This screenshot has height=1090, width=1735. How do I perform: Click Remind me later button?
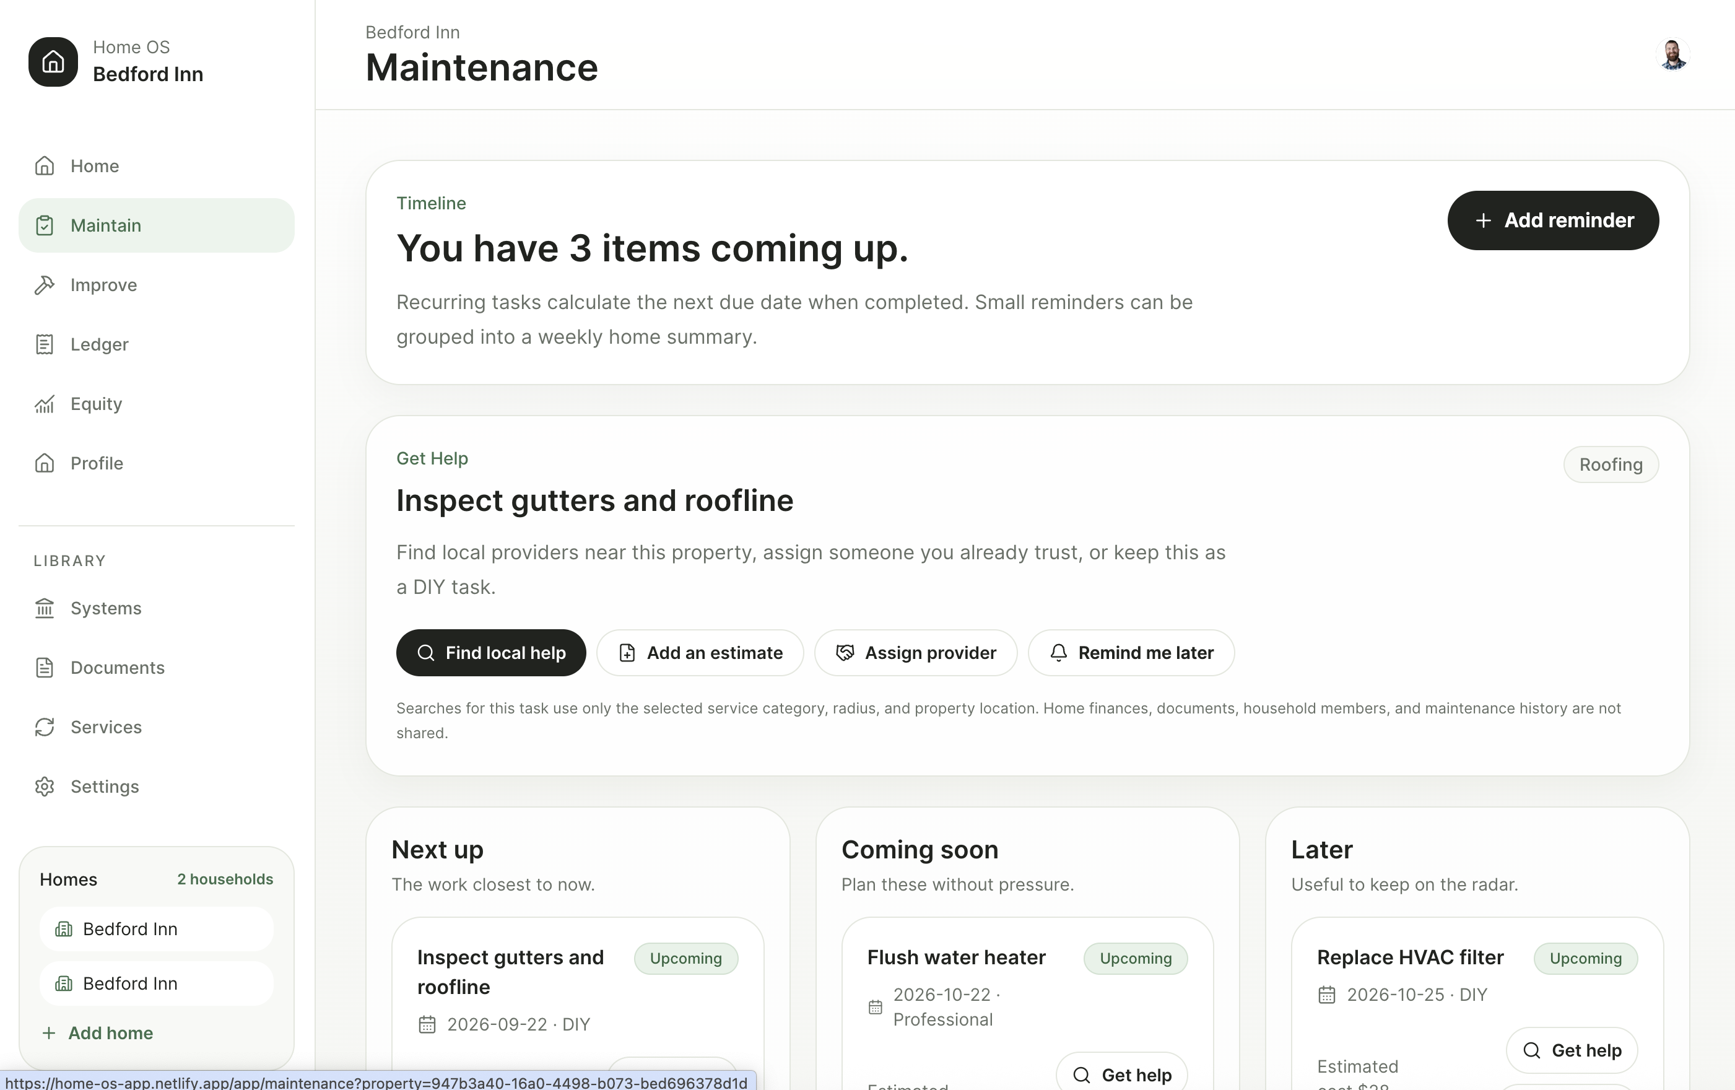coord(1131,653)
